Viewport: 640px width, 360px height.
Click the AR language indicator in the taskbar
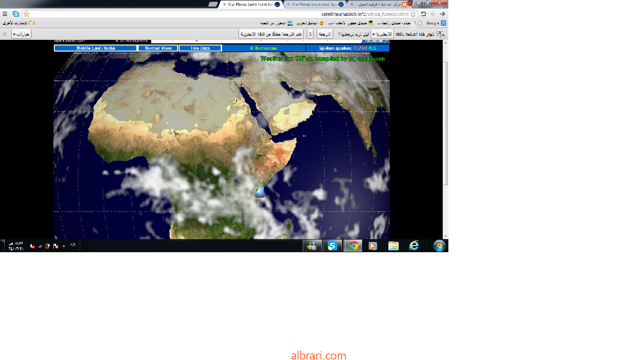tap(73, 244)
